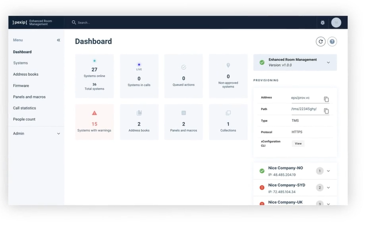Image resolution: width=367 pixels, height=229 pixels.
Task: Click the red warning triangle icon
Action: point(94,113)
